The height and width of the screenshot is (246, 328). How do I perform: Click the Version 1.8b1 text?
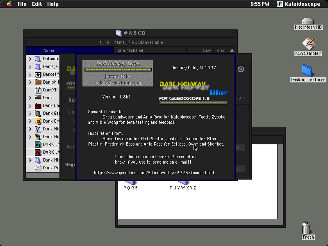[116, 97]
